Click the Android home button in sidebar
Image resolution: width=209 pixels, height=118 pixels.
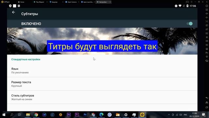(x=207, y=103)
